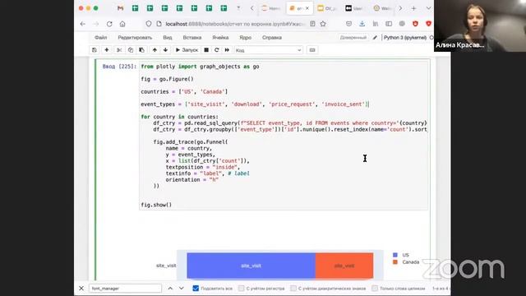Switch to the OV_ tab

click(x=327, y=8)
